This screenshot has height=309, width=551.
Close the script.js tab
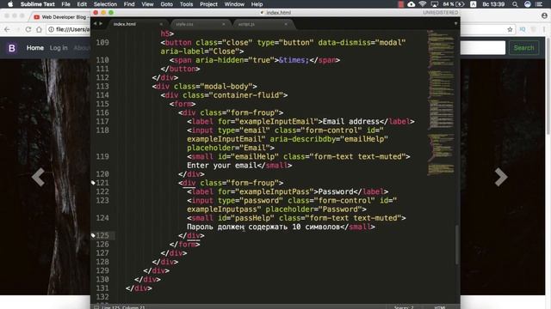pos(286,24)
